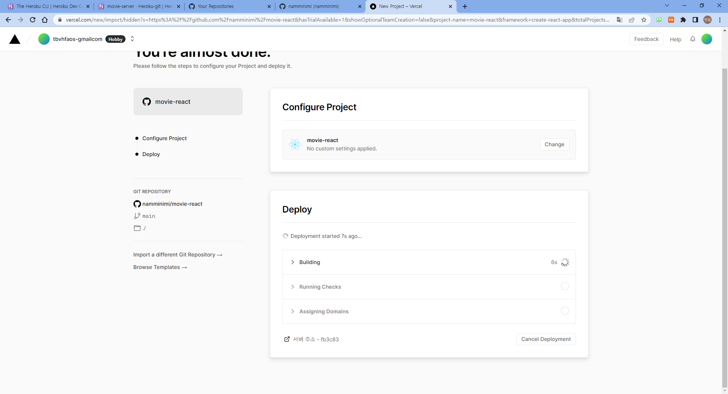This screenshot has width=728, height=394.
Task: Open Chrome profile avatar
Action: coord(708,20)
